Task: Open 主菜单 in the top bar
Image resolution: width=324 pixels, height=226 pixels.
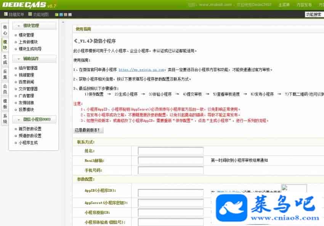Action: click(x=284, y=5)
